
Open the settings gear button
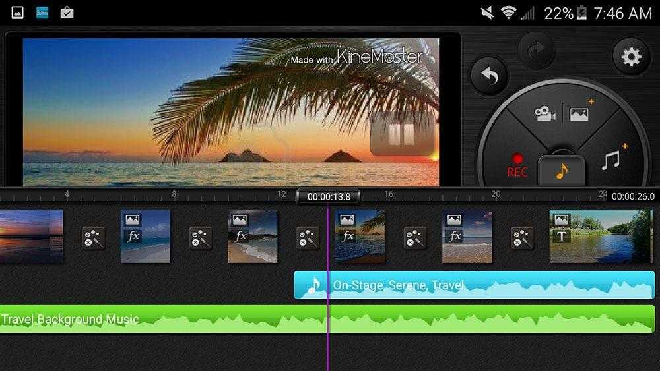630,57
